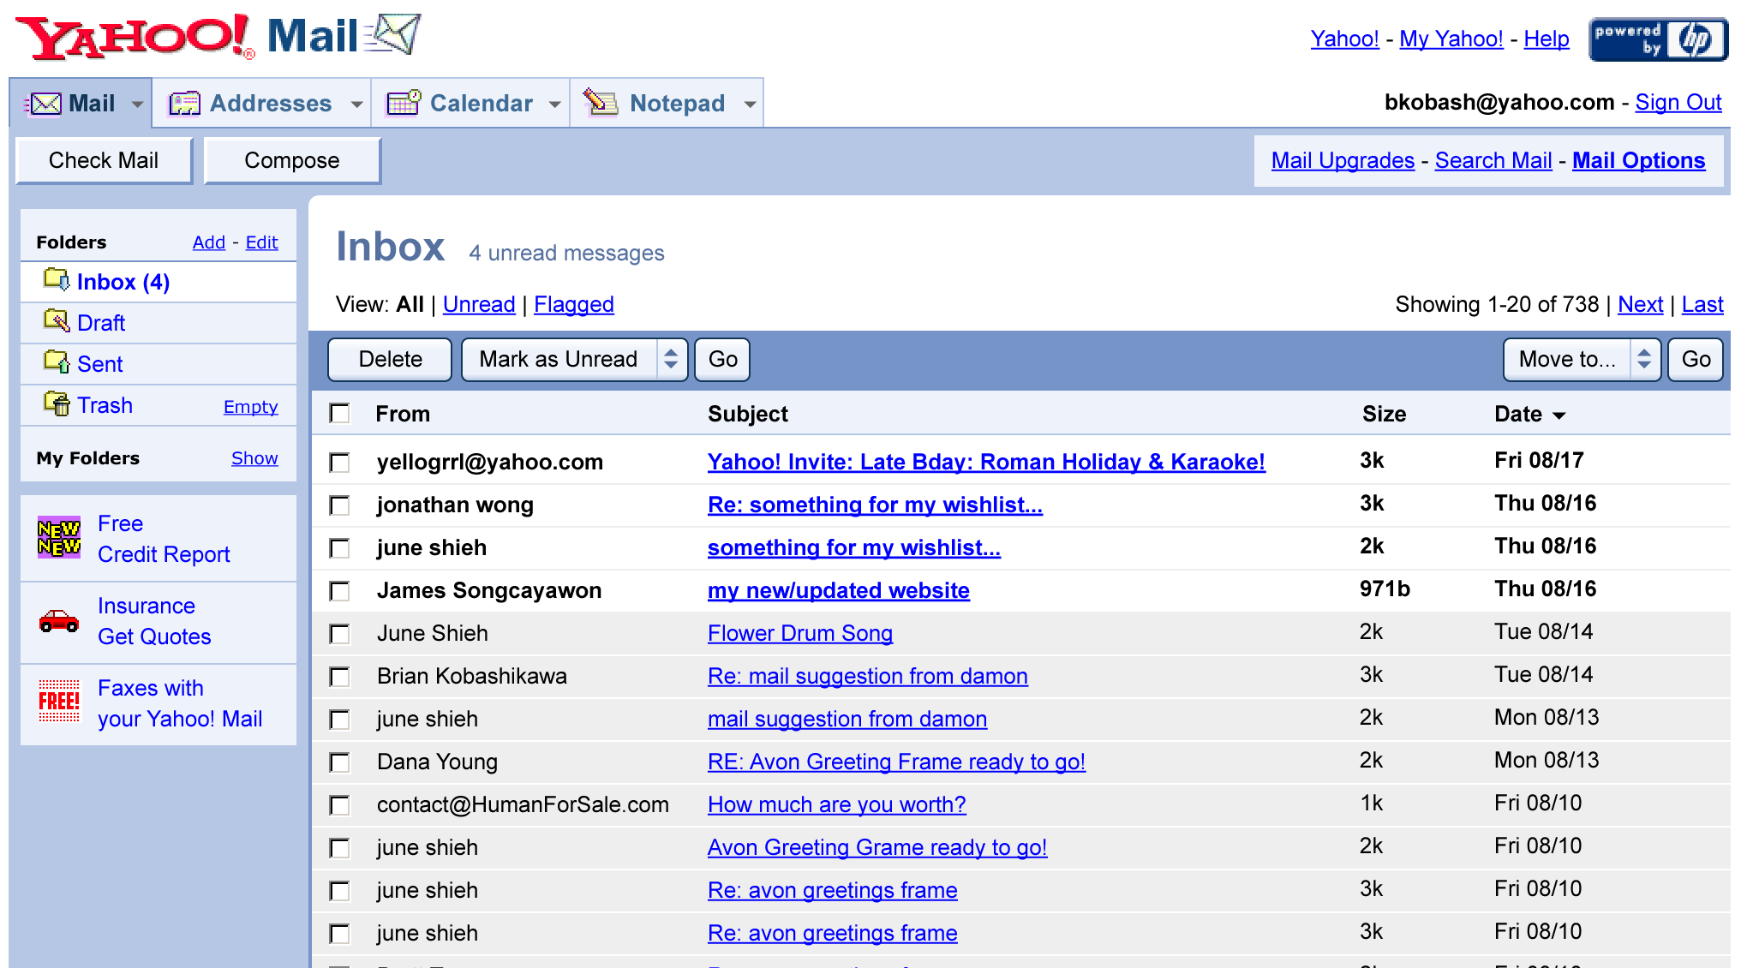This screenshot has height=968, width=1741.
Task: Switch to the Calendar tab
Action: coord(471,104)
